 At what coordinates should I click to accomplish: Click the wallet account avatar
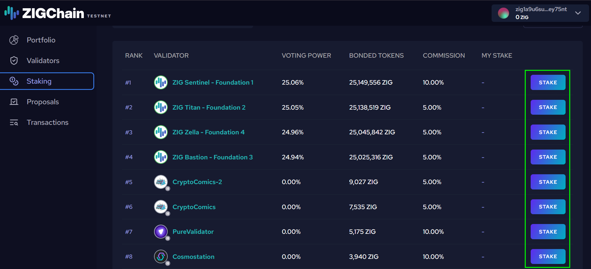click(x=503, y=13)
